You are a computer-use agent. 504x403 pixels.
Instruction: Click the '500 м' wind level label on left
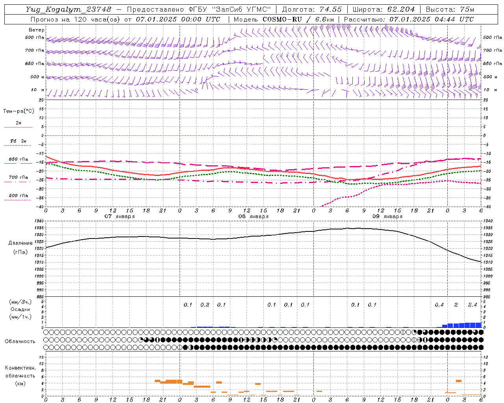coord(38,77)
